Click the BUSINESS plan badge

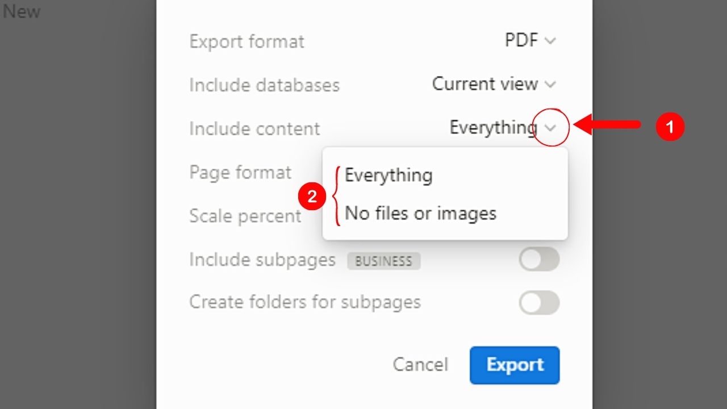point(383,261)
